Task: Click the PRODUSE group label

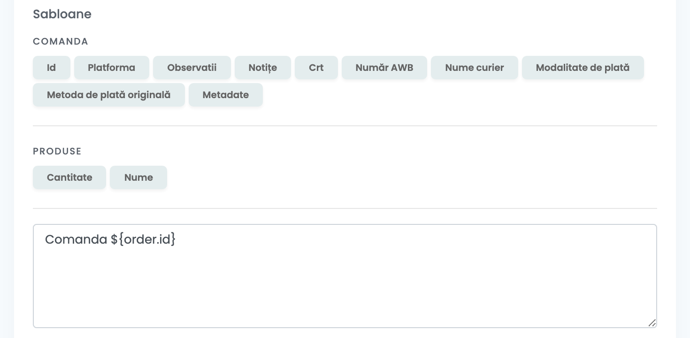Action: [57, 151]
